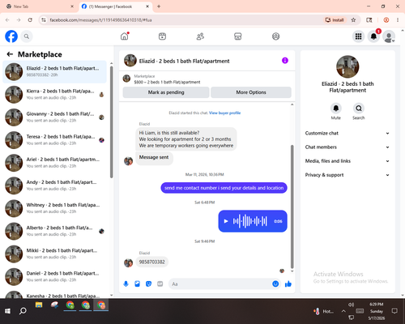
Task: Go to Home feed icon
Action: (x=125, y=36)
